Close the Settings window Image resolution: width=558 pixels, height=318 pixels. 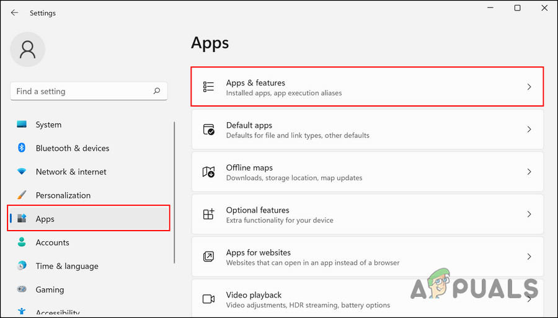544,8
